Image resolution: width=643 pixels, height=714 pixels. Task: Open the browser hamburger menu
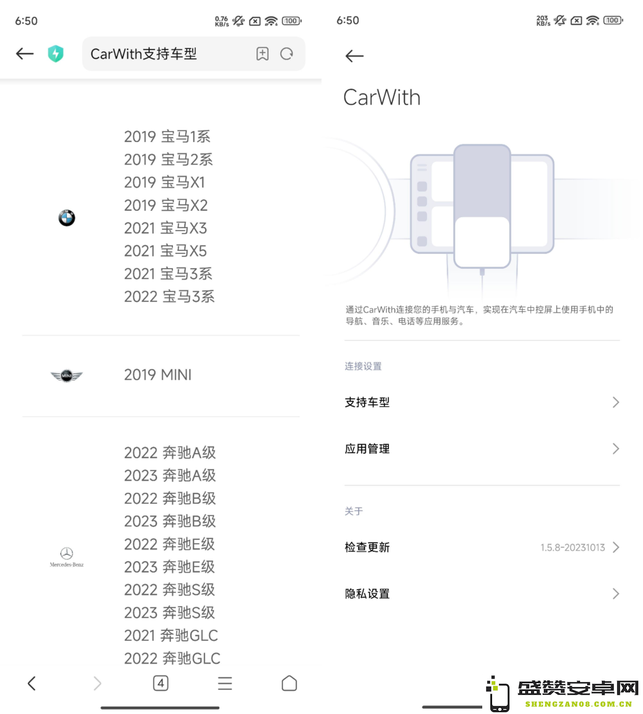225,683
